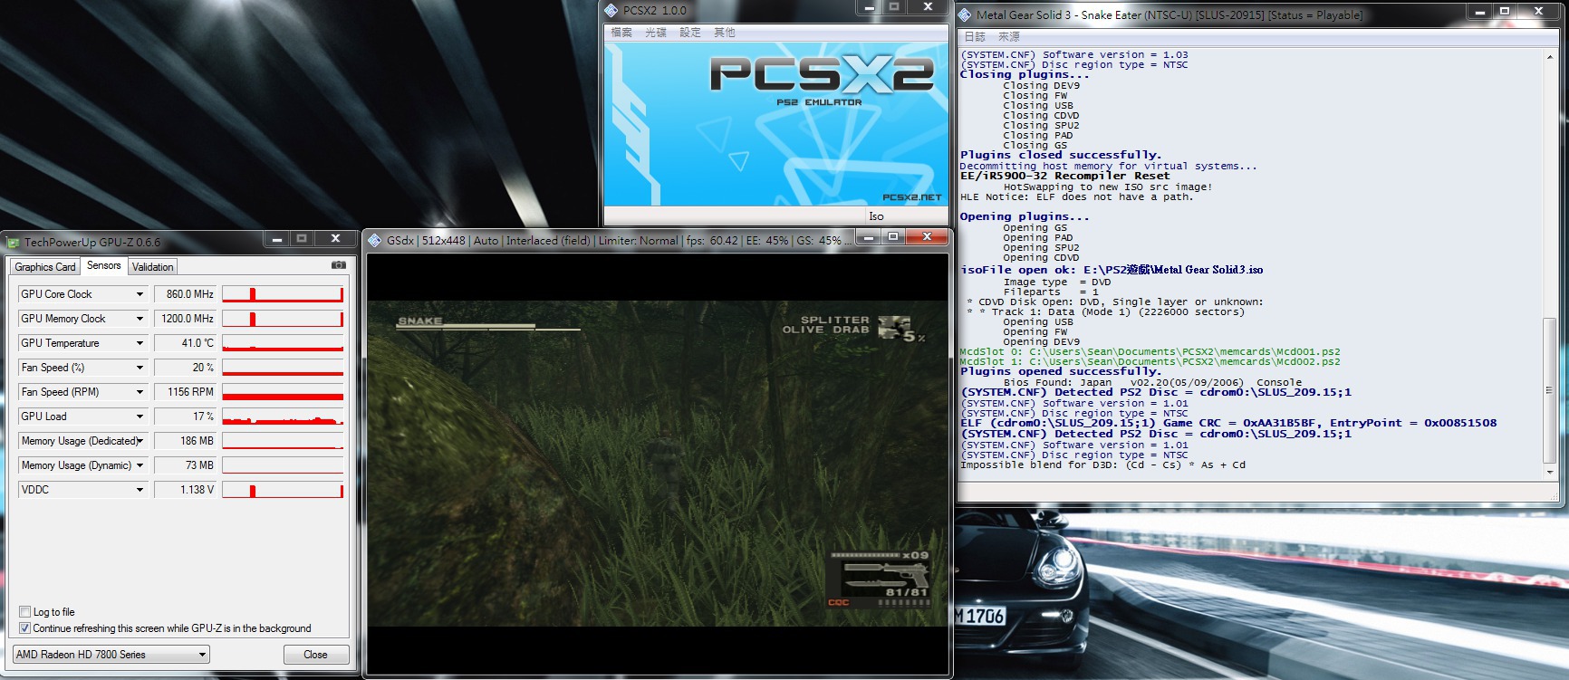The image size is (1569, 680).
Task: Switch to the Sensors tab
Action: tap(104, 265)
